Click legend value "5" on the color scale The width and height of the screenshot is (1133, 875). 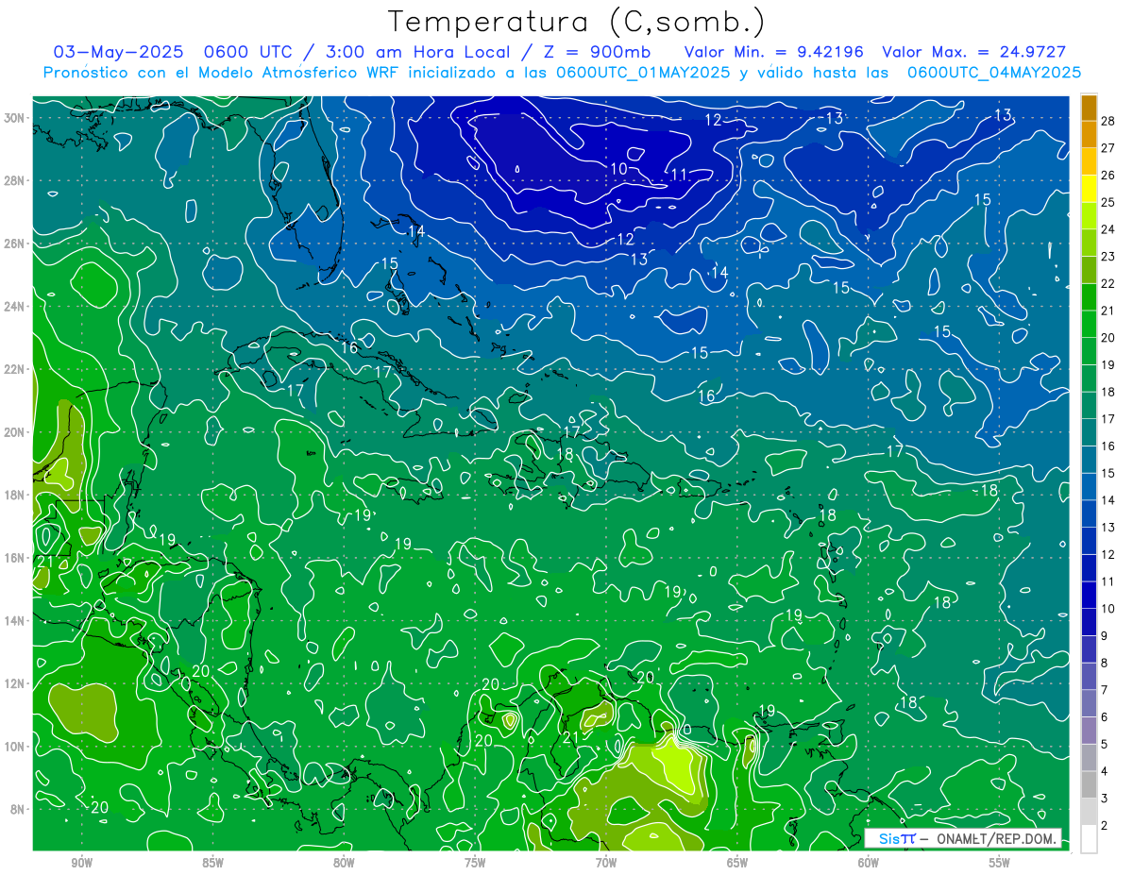(x=1105, y=745)
